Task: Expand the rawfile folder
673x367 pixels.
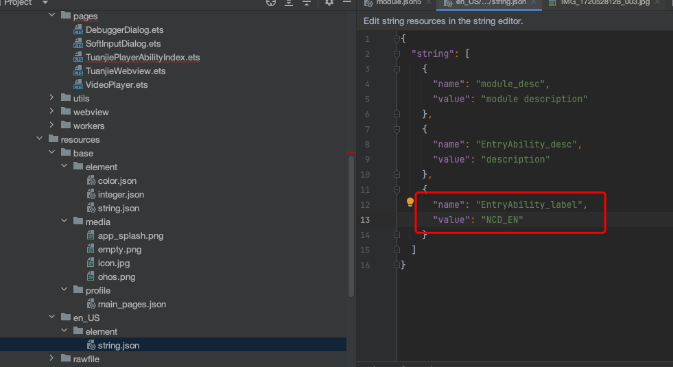Action: [x=51, y=359]
